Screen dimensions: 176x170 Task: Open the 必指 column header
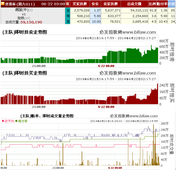(171, 4)
